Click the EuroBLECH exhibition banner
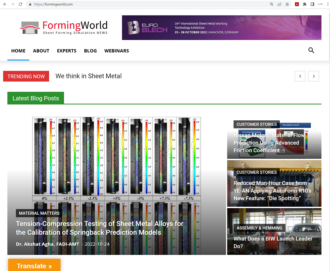The height and width of the screenshot is (271, 330). coord(221,28)
